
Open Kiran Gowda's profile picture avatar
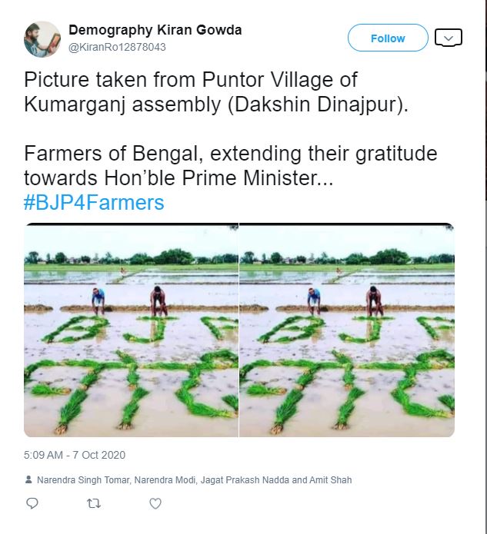[x=42, y=38]
